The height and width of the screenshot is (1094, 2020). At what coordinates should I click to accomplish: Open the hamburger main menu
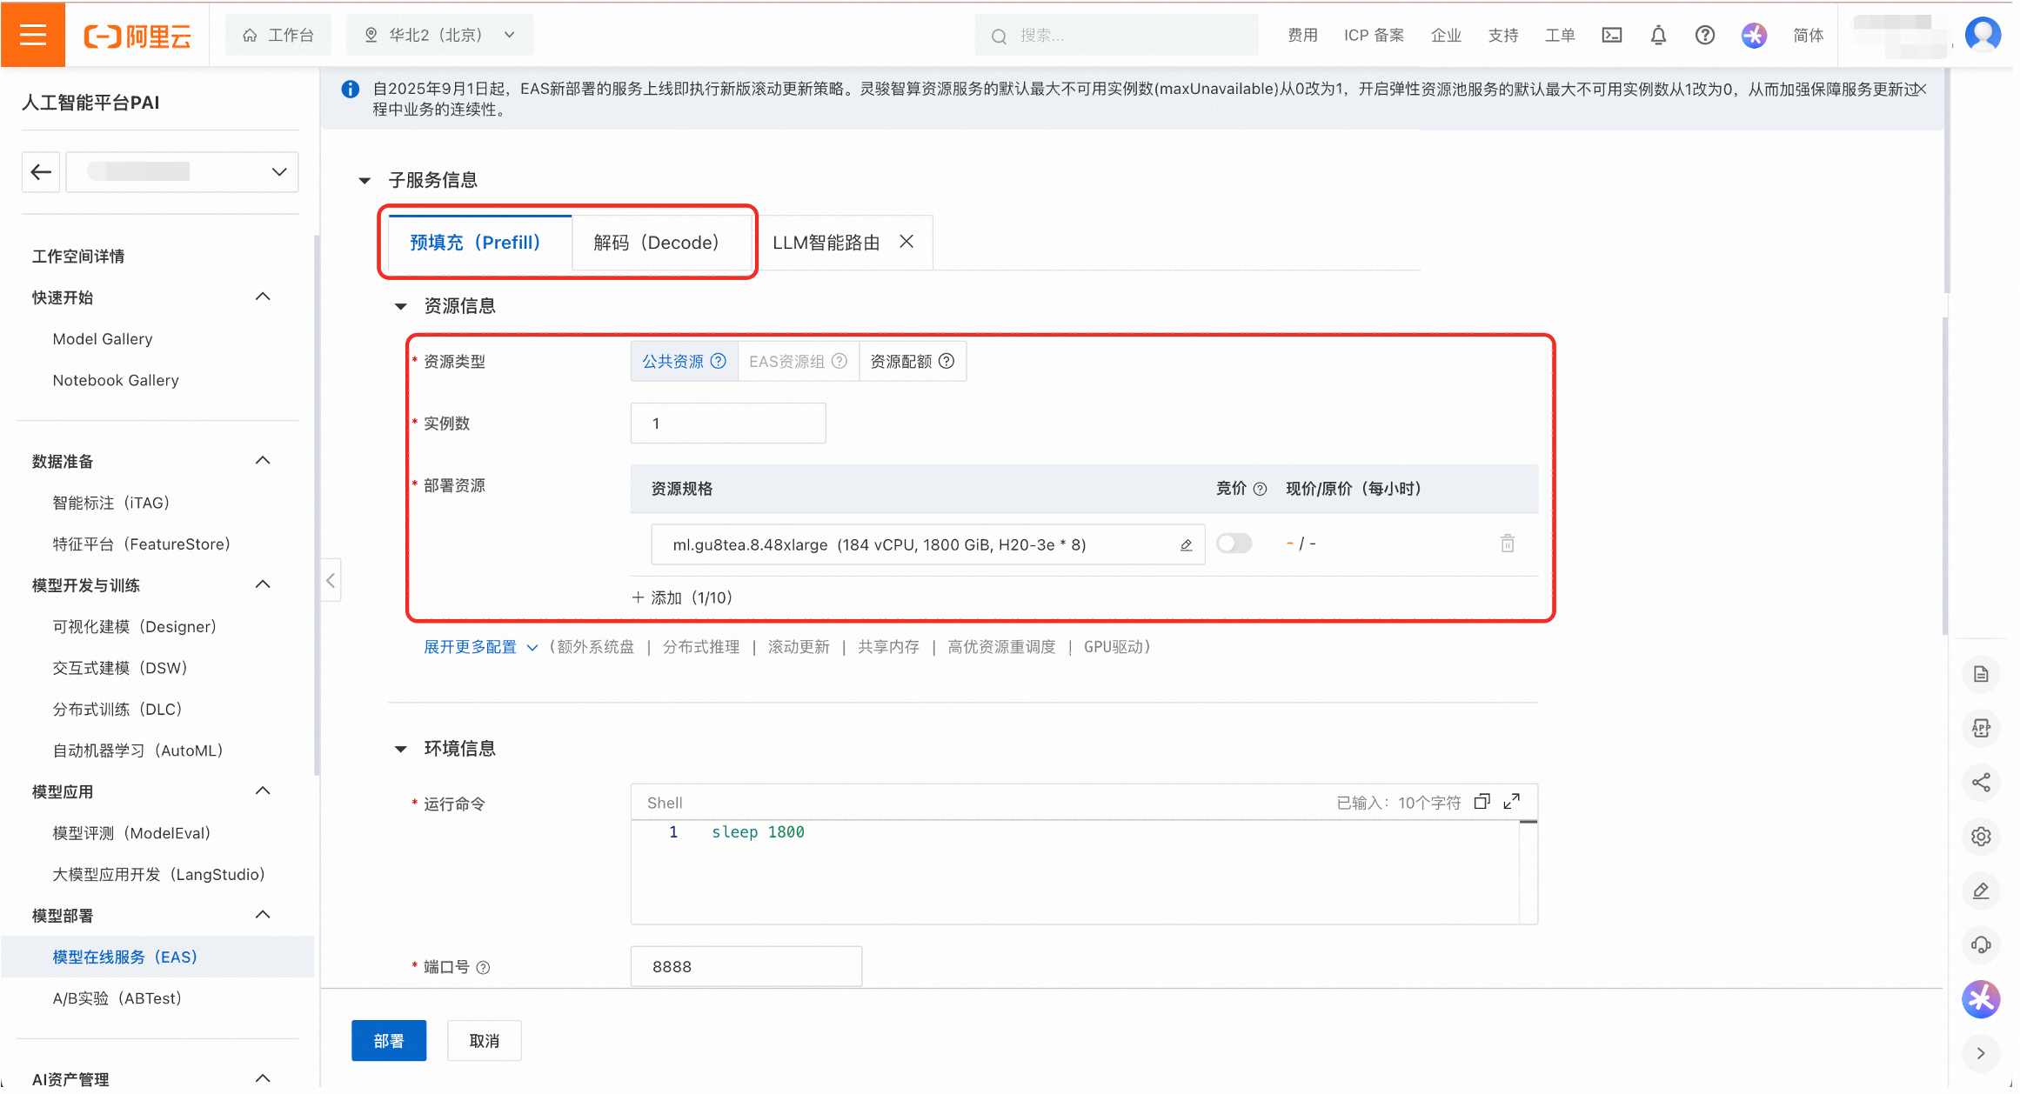pos(33,35)
